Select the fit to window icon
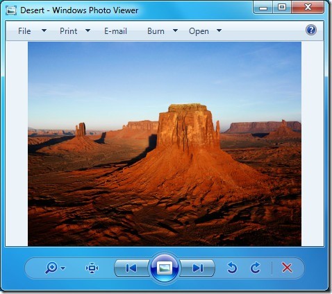Screen dimensions: 332x294 coord(92,268)
